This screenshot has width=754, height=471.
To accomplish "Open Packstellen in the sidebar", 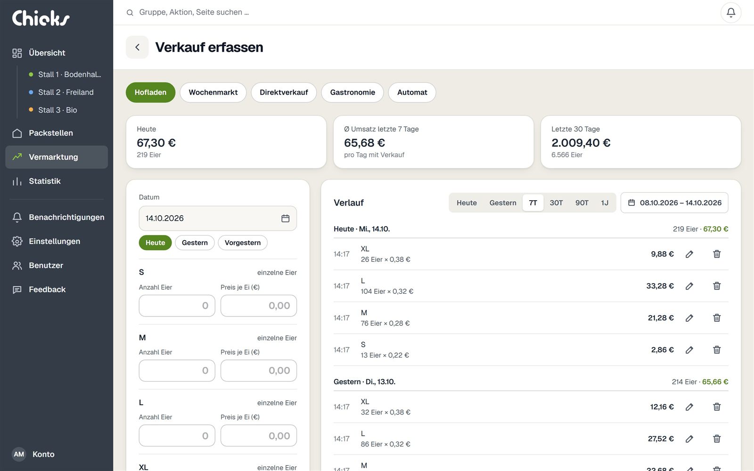I will (57, 133).
